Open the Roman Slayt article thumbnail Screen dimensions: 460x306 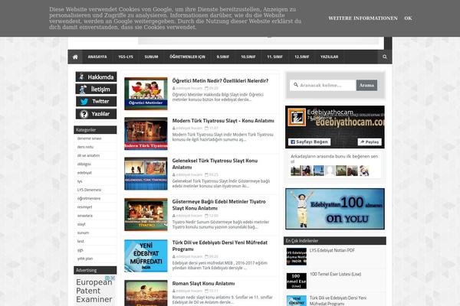[146, 293]
